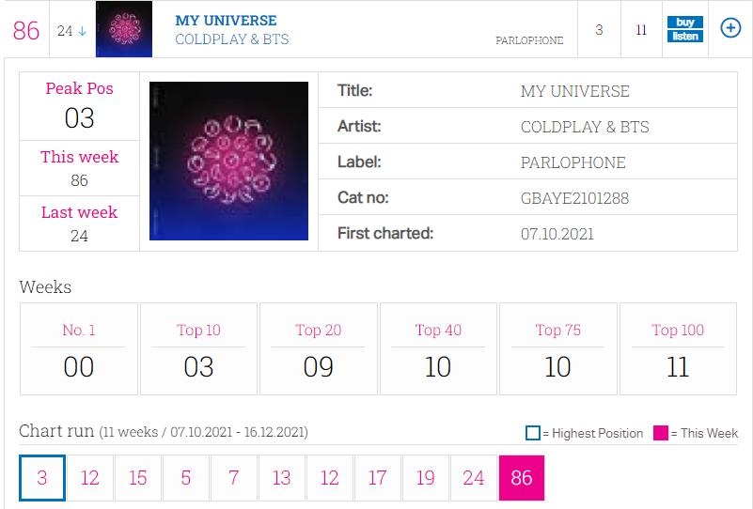Select the highlighted this week box 86
Image resolution: width=753 pixels, height=509 pixels.
click(x=522, y=478)
